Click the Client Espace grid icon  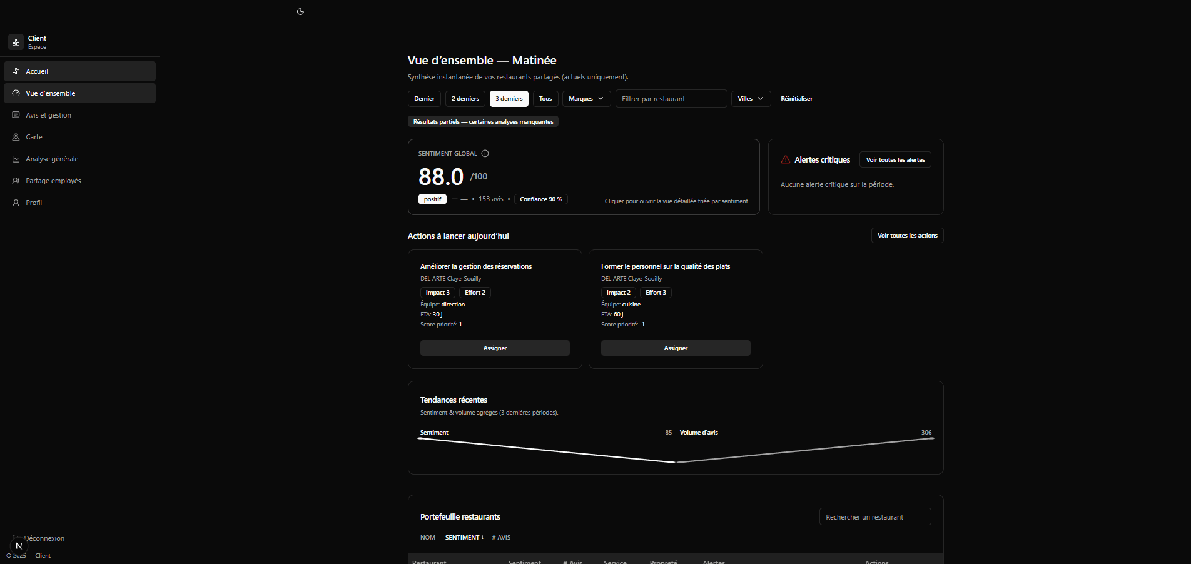[x=16, y=42]
